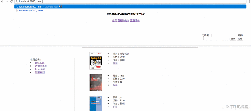Open the 数据库系列 category
Viewport: 251px width, 111px height.
[x=41, y=66]
